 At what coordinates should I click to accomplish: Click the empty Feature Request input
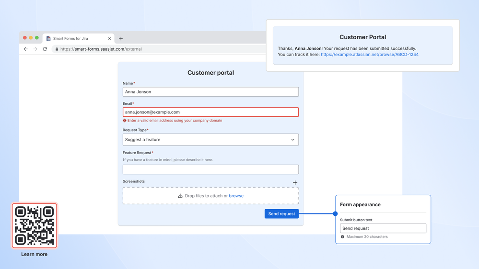(210, 169)
